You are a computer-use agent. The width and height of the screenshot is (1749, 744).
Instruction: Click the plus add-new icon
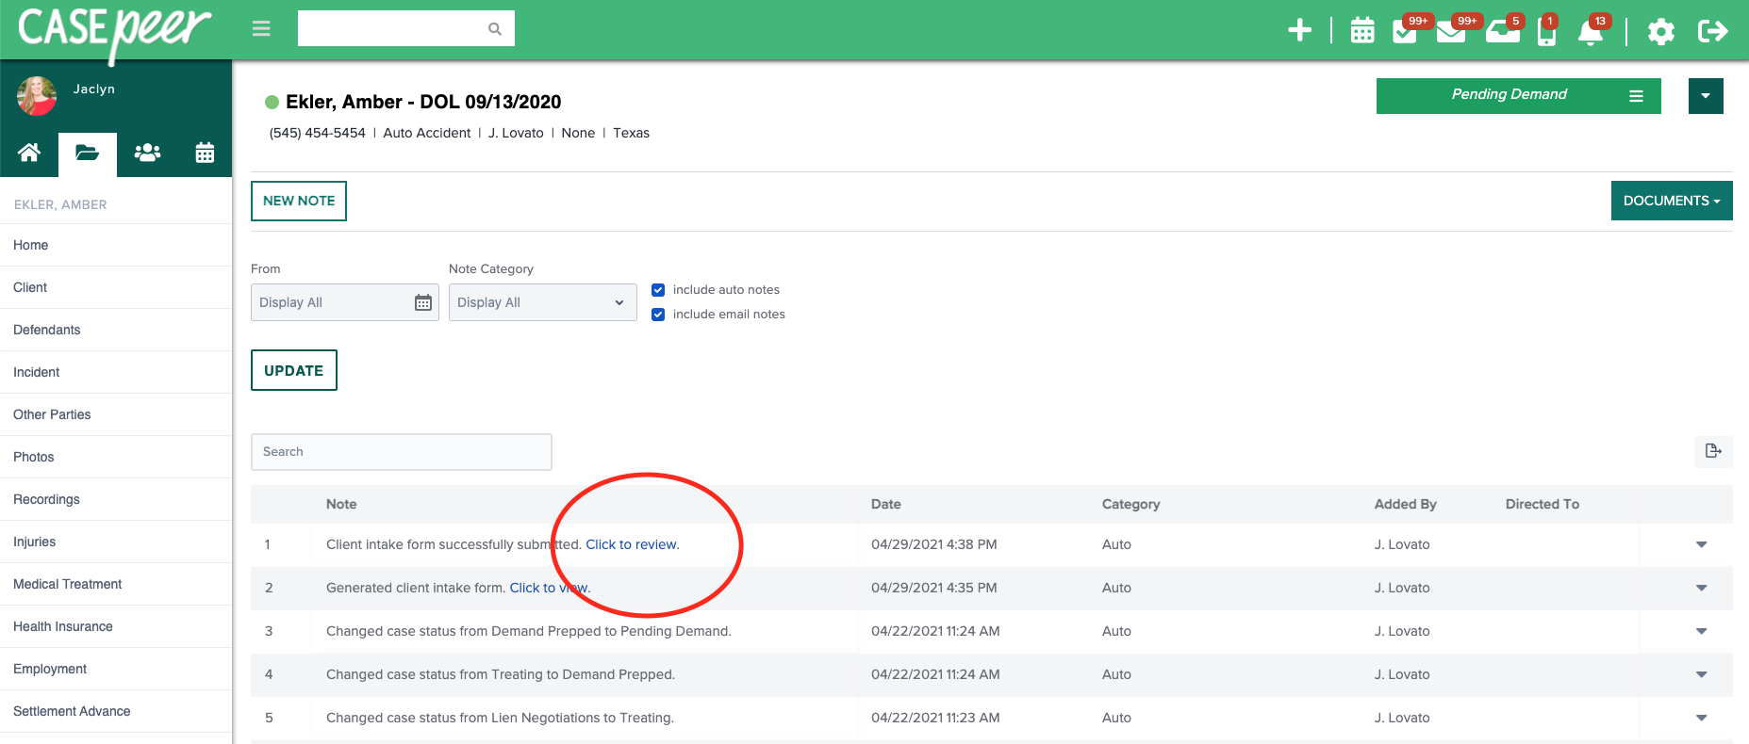click(x=1299, y=30)
